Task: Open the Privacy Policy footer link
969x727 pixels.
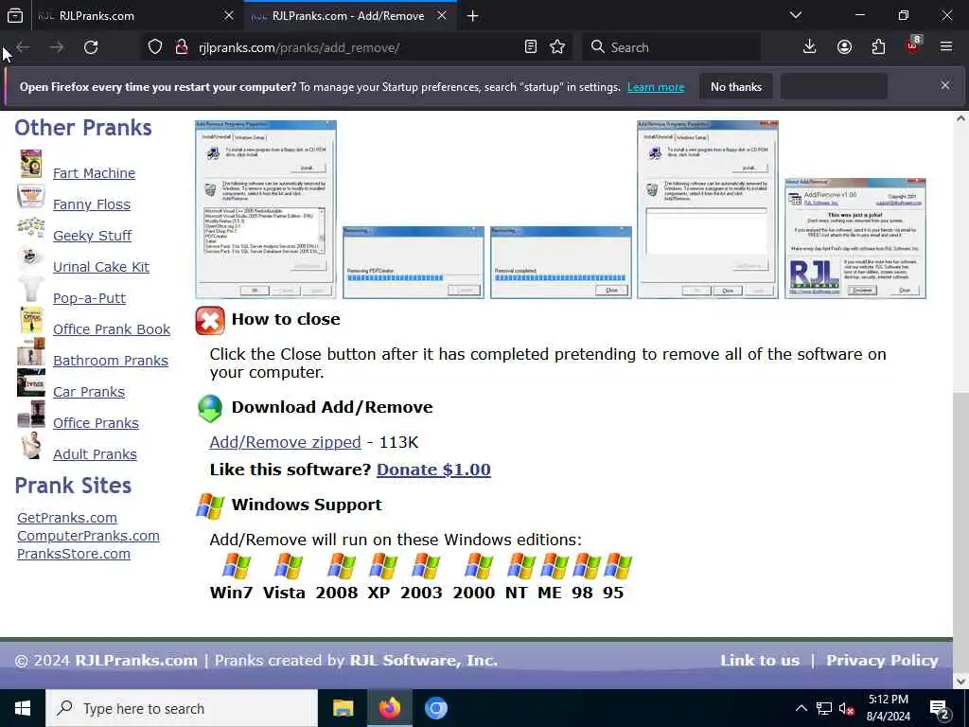Action: pos(882,661)
